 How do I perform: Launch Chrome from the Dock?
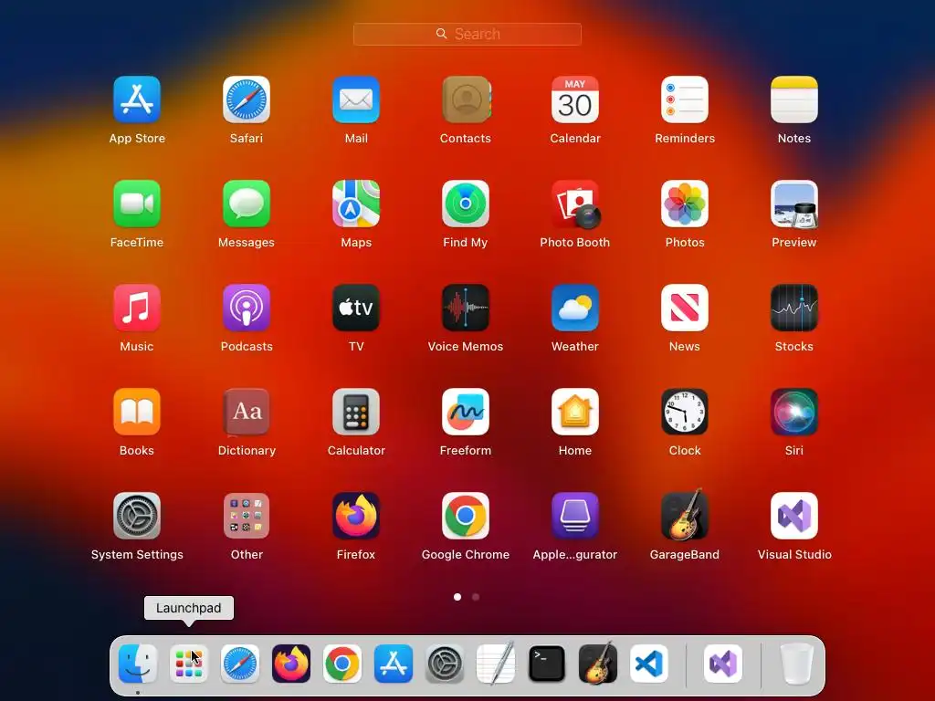pos(342,664)
